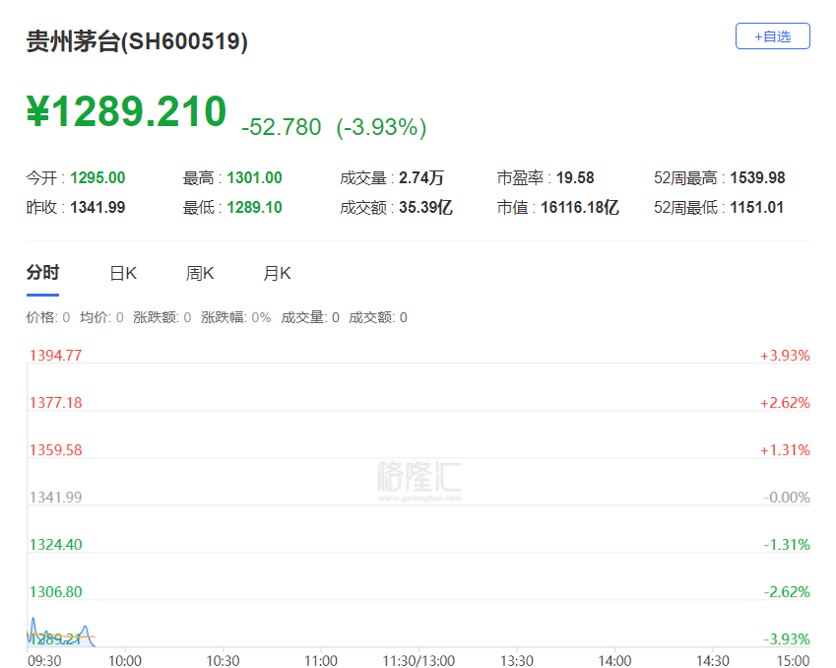Click the 市盈率 value 19.58

[575, 177]
